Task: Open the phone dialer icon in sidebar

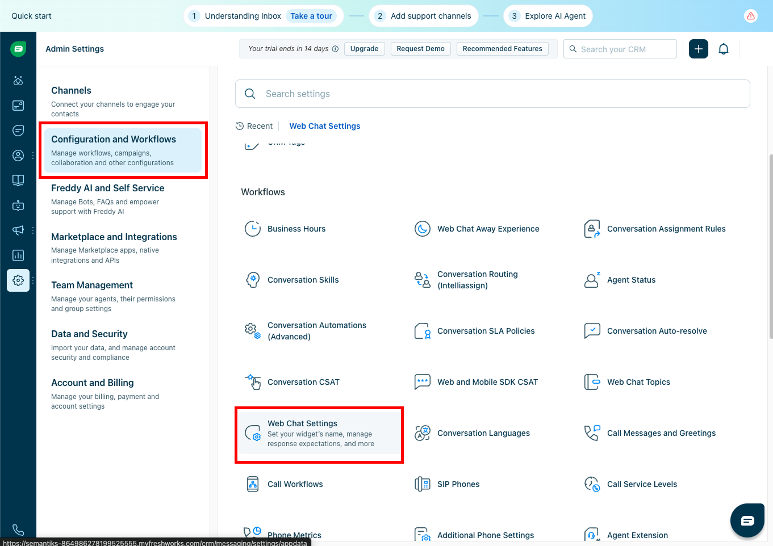Action: 18,530
